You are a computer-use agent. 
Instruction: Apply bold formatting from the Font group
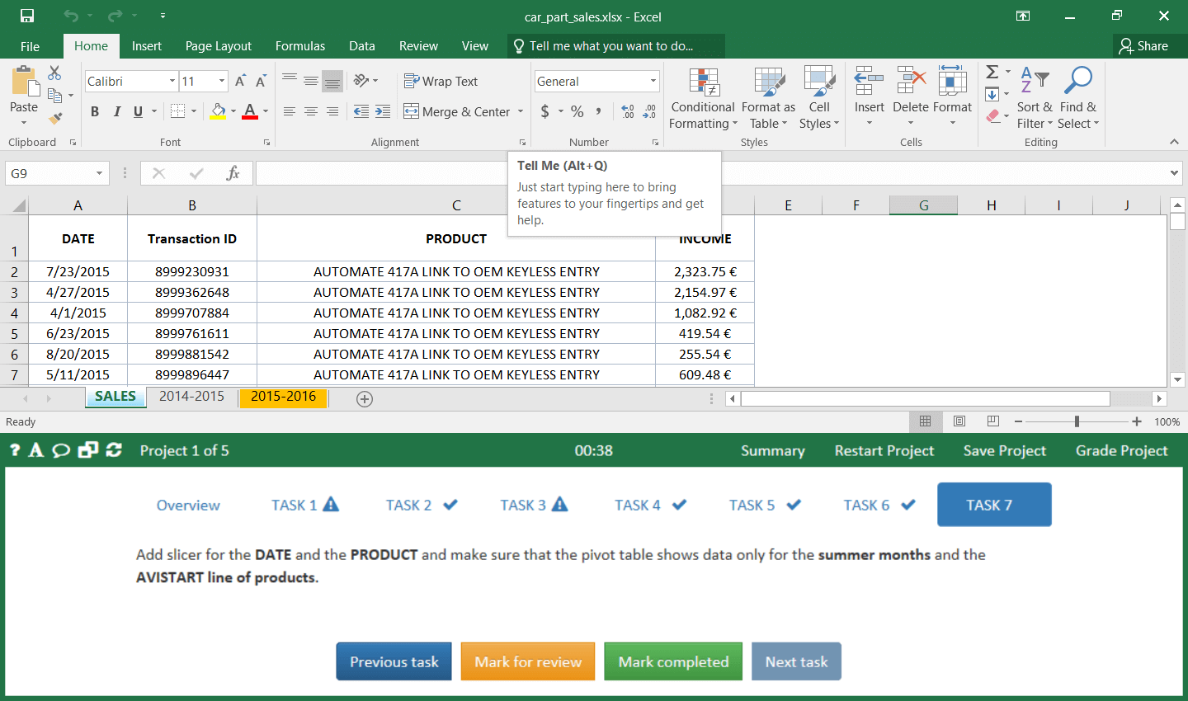point(94,111)
